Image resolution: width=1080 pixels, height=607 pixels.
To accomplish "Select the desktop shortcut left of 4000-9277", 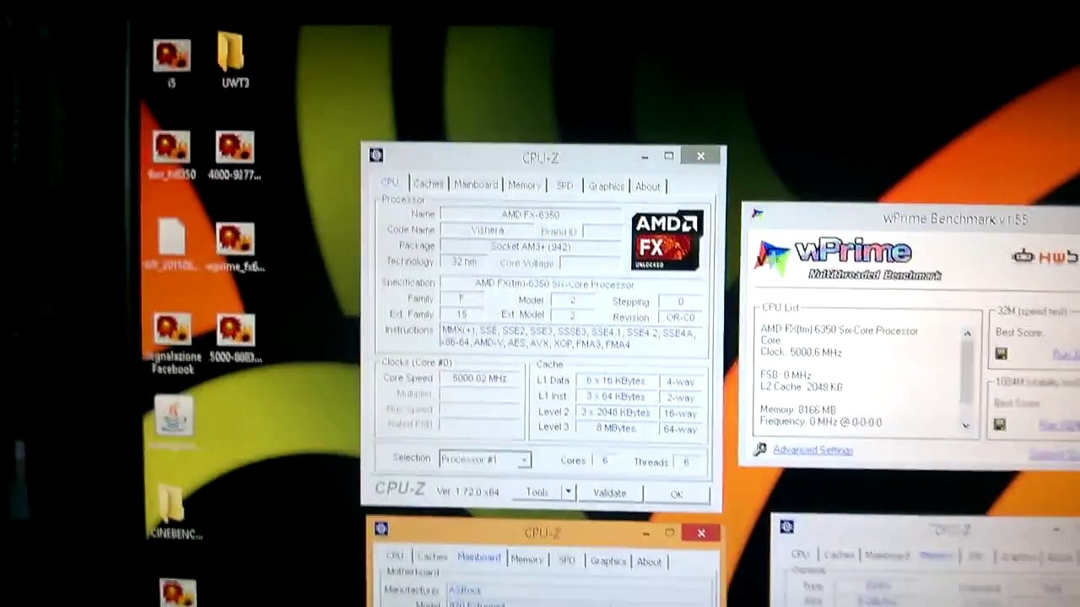I will 172,155.
